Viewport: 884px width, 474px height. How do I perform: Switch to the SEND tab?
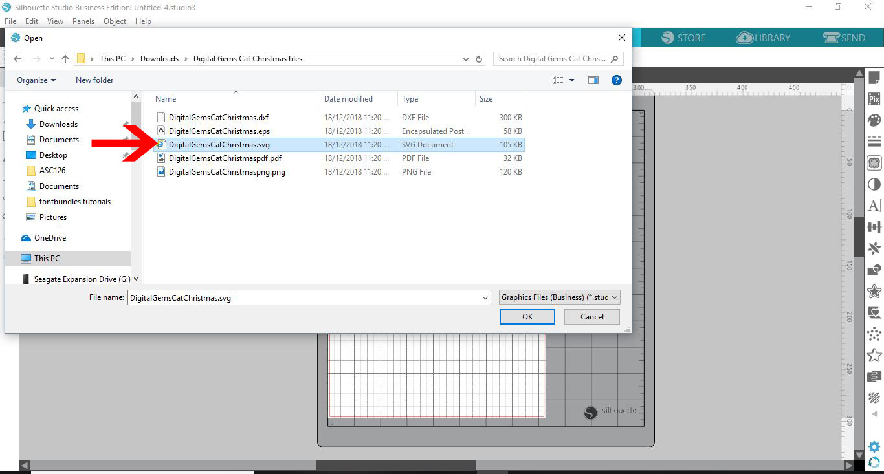point(843,38)
